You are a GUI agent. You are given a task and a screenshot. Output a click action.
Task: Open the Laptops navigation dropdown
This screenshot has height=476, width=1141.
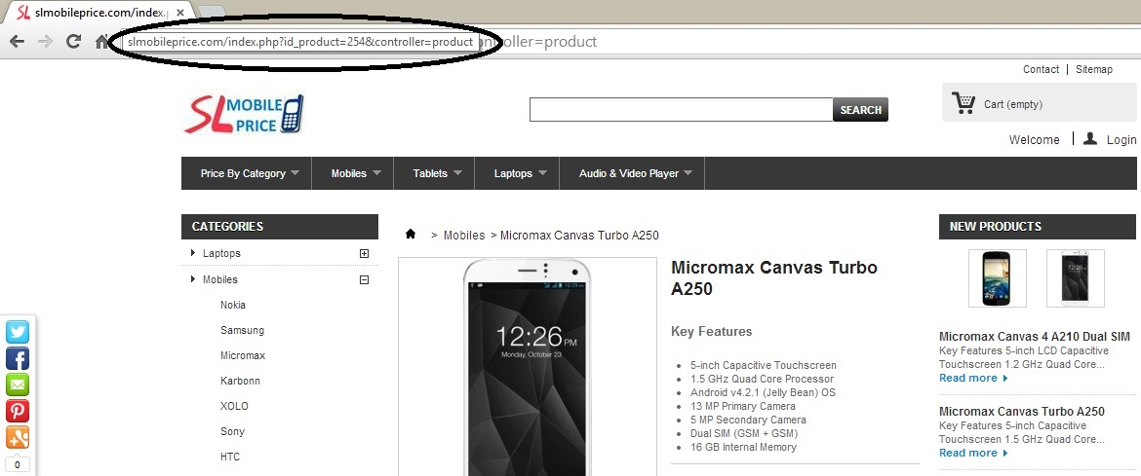[x=520, y=173]
